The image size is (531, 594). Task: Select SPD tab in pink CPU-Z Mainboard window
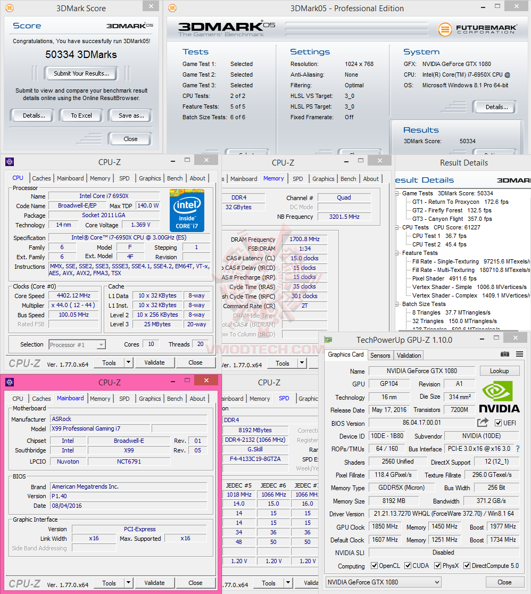pyautogui.click(x=124, y=399)
